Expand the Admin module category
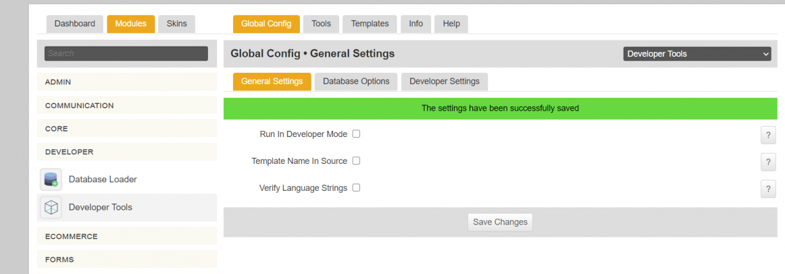Screen dimensions: 785x274 (x=127, y=82)
